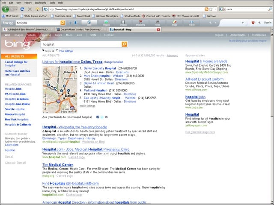Image resolution: width=274 pixels, height=205 pixels.
Task: Switch to the Vulnérabilité dans Microsoft Internet tab
Action: pyautogui.click(x=28, y=29)
